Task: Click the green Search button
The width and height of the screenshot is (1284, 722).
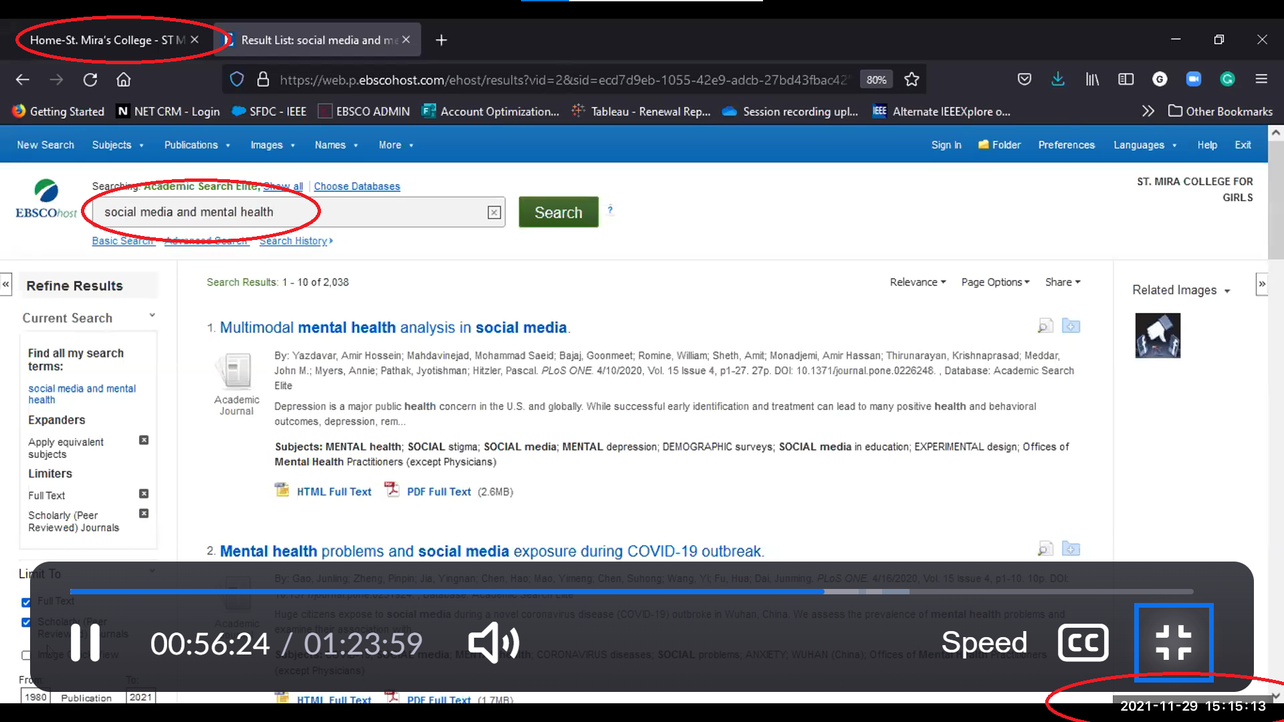Action: point(558,212)
